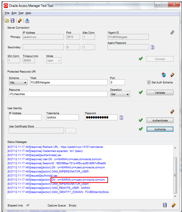Click the Redirect URL status message line

click(55, 147)
